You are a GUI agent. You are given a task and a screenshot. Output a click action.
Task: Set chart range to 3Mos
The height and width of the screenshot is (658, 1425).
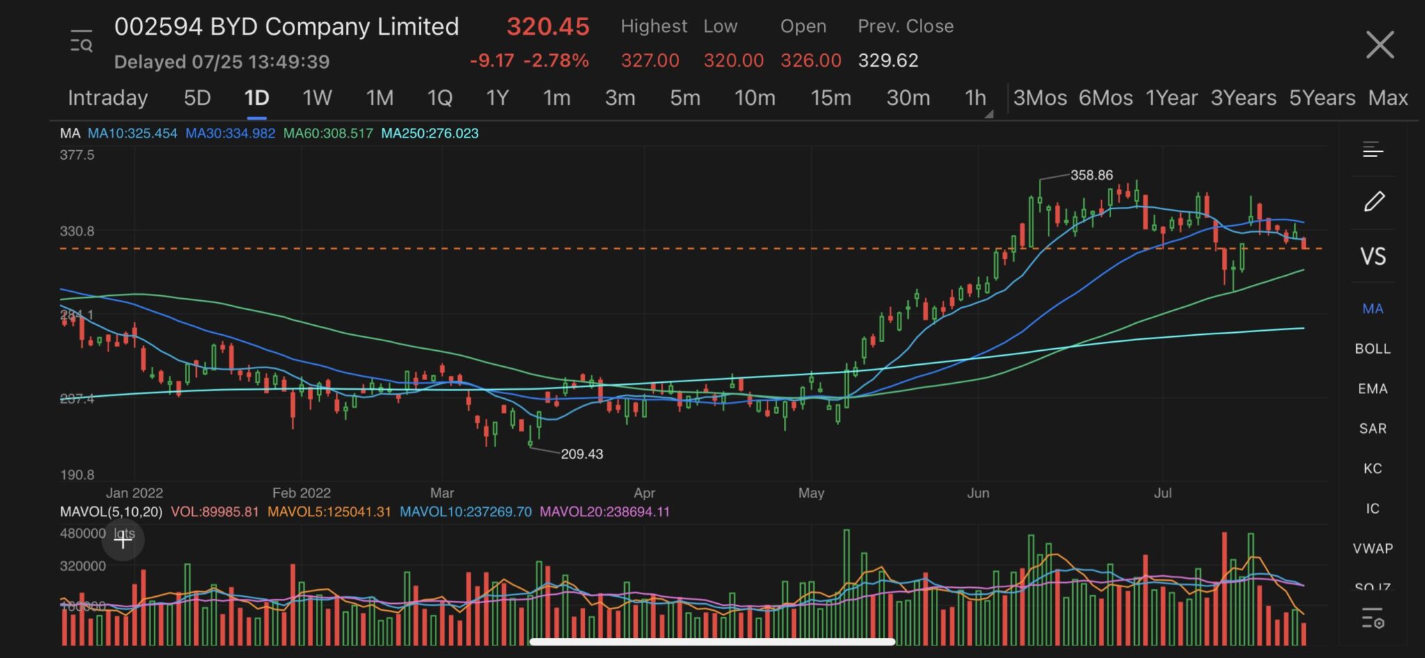(x=1040, y=98)
